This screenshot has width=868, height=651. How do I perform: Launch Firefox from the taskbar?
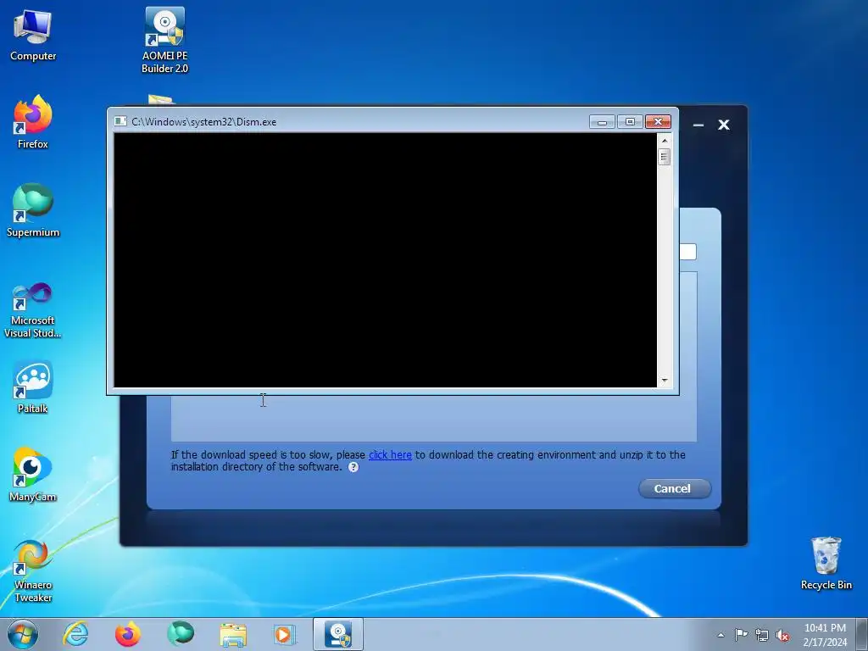coord(127,634)
